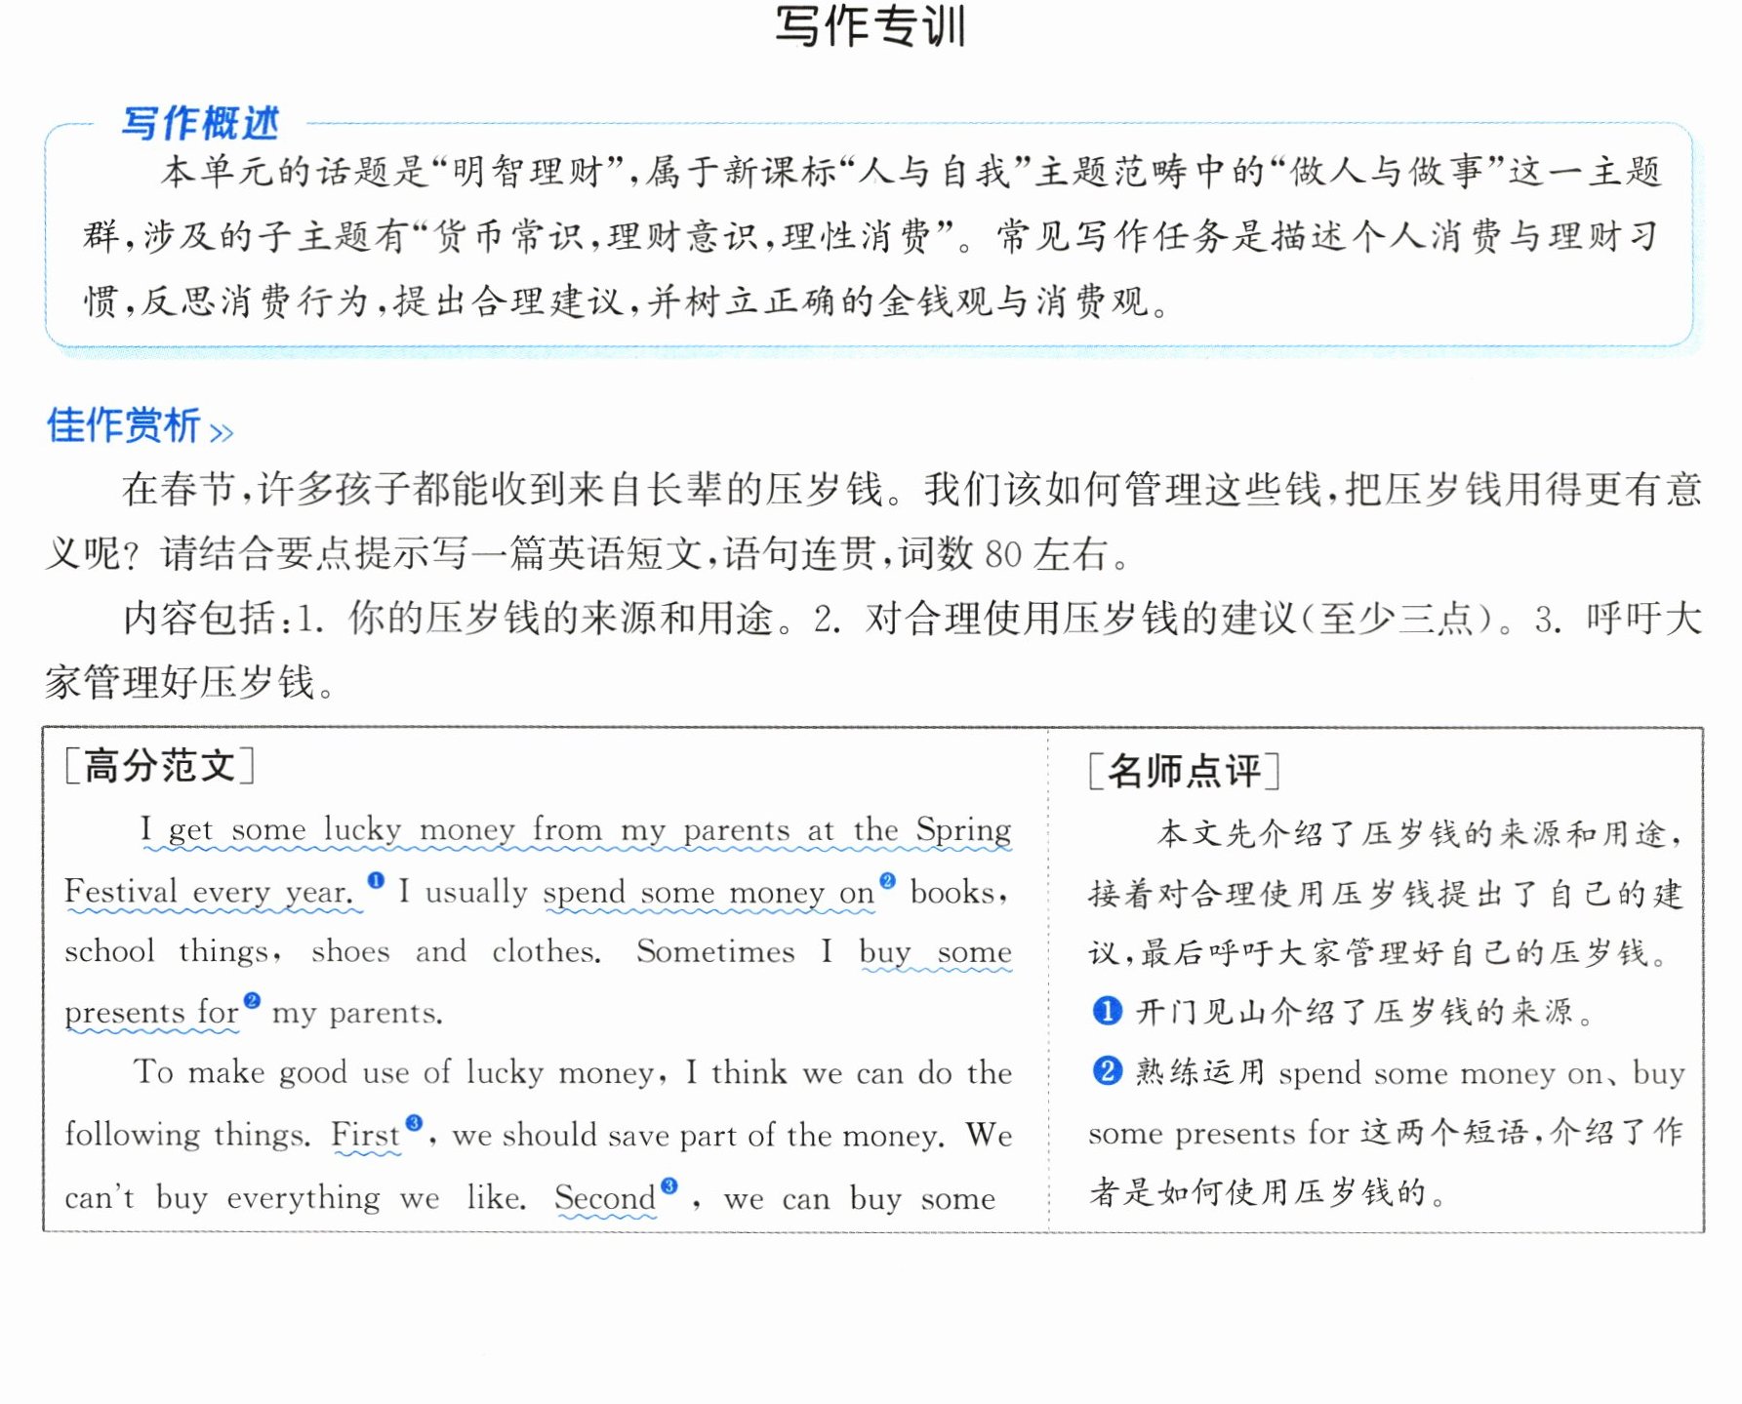The image size is (1742, 1404).
Task: Click numbered bullet 1 in teacher comments
Action: click(x=1107, y=1011)
